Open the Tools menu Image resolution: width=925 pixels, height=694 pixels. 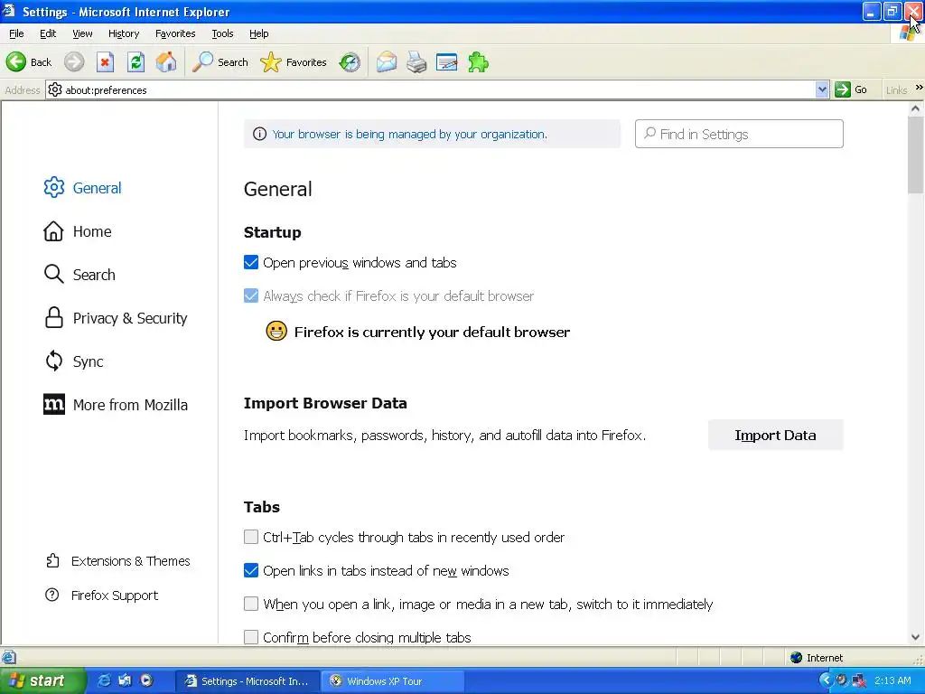point(222,33)
